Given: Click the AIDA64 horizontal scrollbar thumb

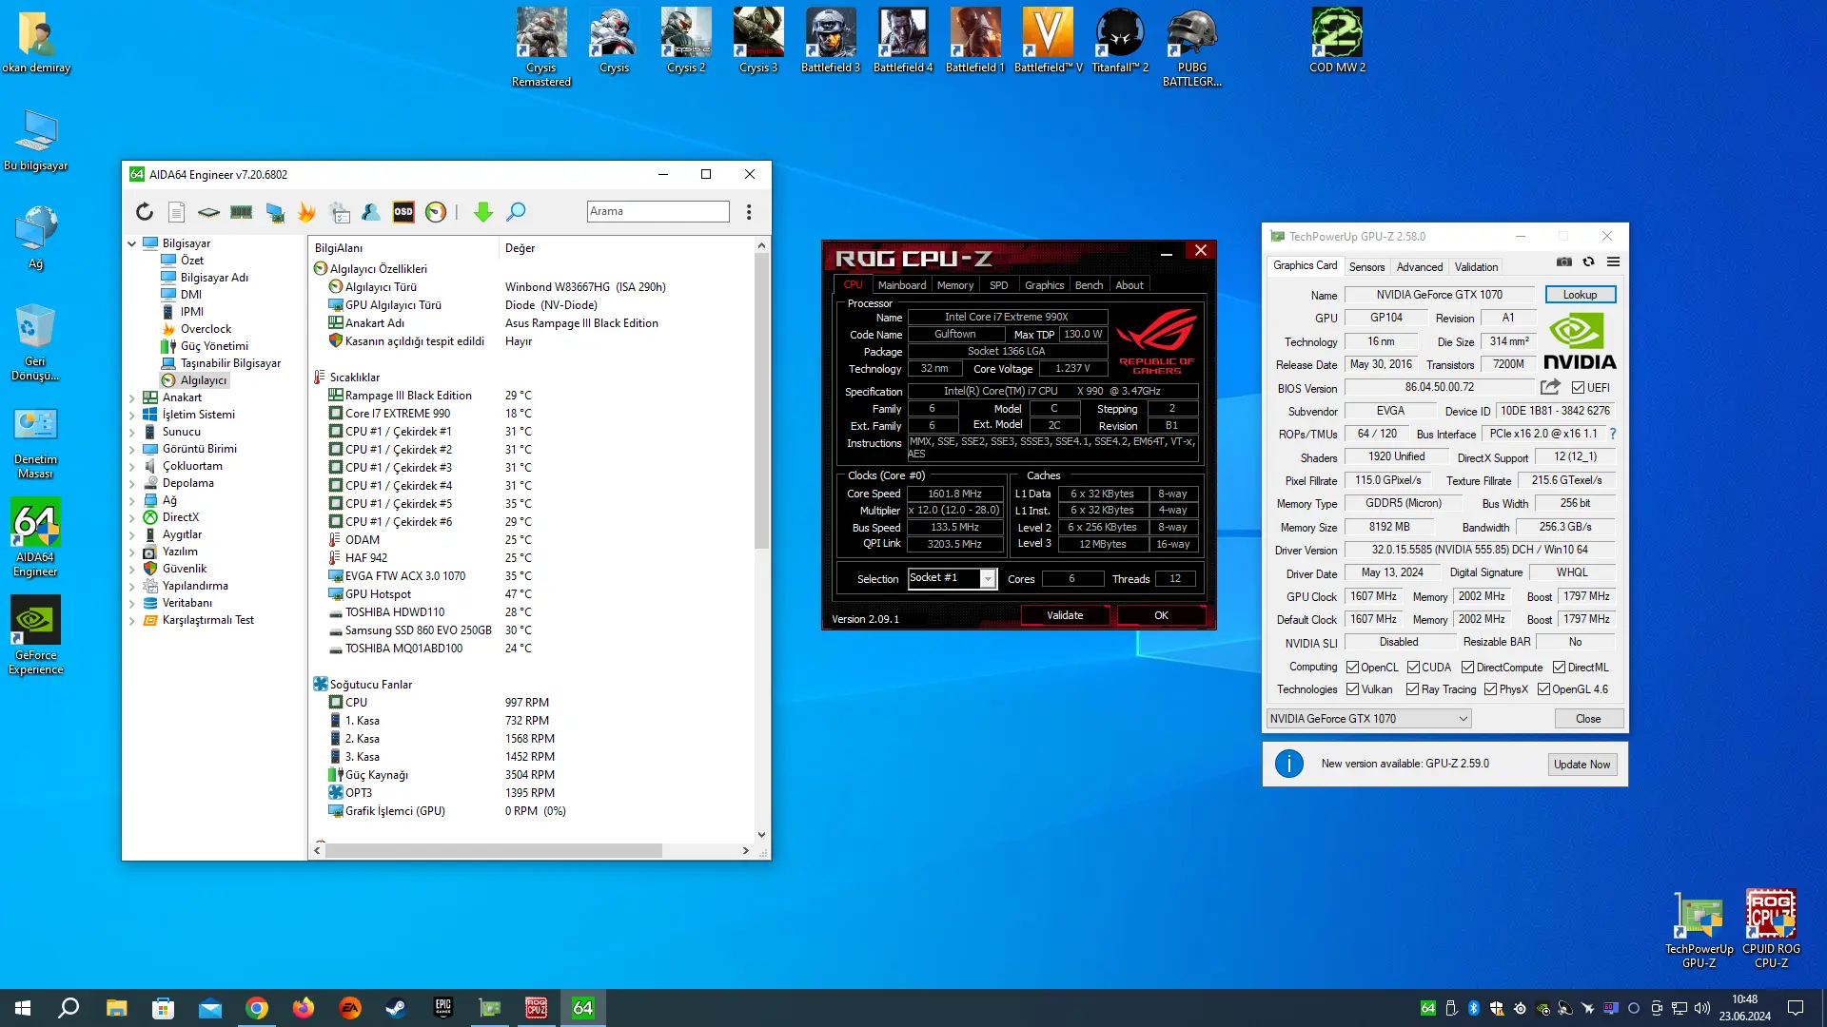Looking at the screenshot, I should (x=493, y=851).
